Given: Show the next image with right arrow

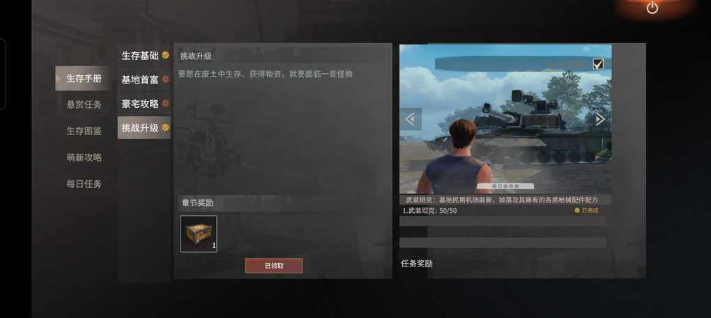Looking at the screenshot, I should (x=600, y=119).
